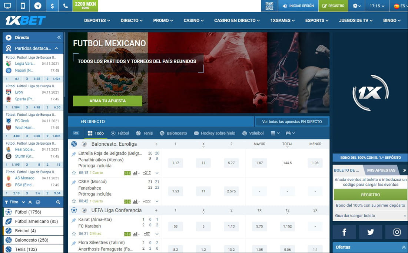Pin the CSKA (Moscú) match
Screen dimensions: 408x253
pyautogui.click(x=74, y=182)
